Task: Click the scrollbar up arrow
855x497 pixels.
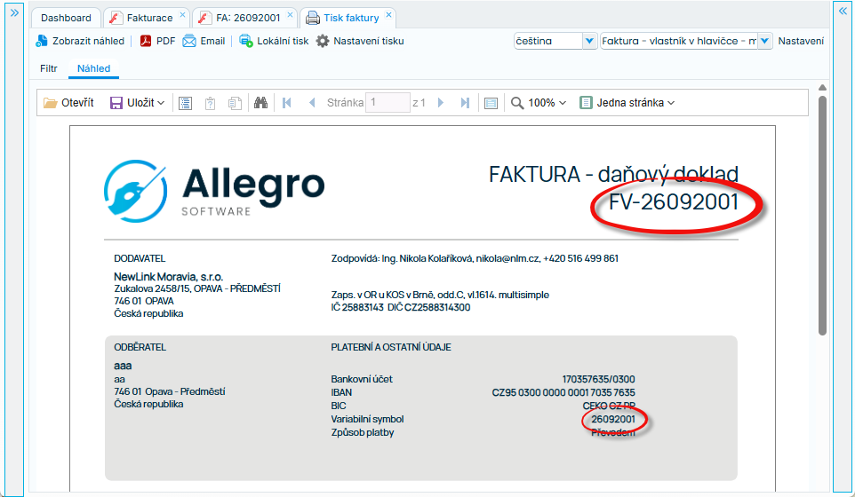Action: pyautogui.click(x=822, y=88)
